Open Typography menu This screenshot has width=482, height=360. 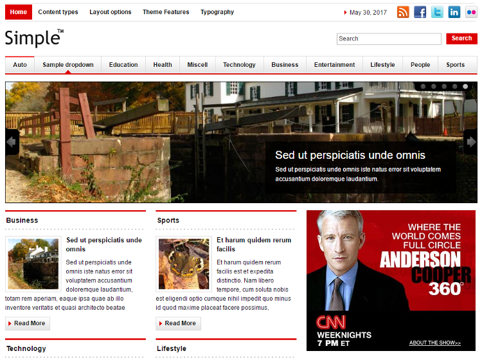click(217, 12)
